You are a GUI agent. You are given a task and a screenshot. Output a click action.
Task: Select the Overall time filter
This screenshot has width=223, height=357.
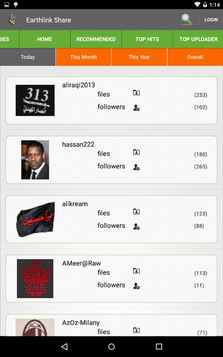[x=195, y=57]
